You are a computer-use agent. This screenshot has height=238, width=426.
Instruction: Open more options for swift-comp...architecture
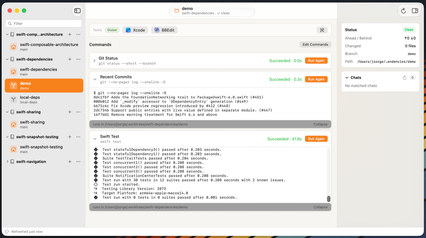coord(78,35)
